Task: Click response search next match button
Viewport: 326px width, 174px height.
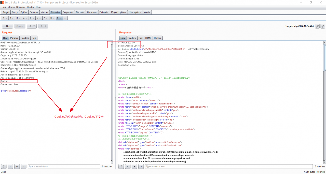Action: tap(141, 166)
